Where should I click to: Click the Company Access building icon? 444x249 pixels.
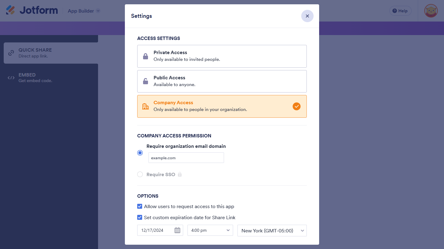pyautogui.click(x=146, y=106)
